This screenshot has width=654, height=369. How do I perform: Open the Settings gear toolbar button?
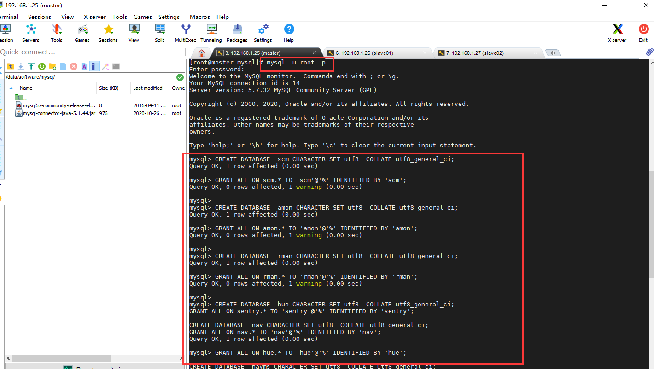coord(263,34)
